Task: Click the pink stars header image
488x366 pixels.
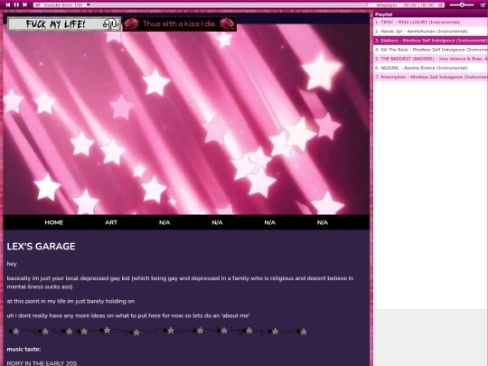Action: 186,120
